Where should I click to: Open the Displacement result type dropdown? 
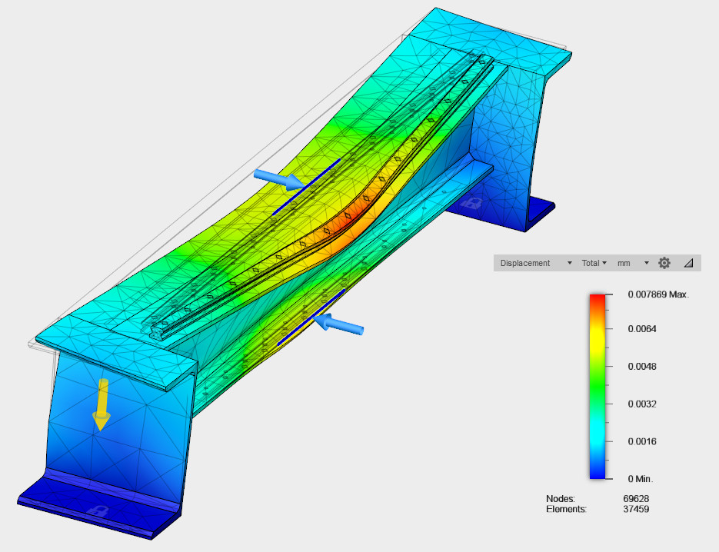point(535,263)
